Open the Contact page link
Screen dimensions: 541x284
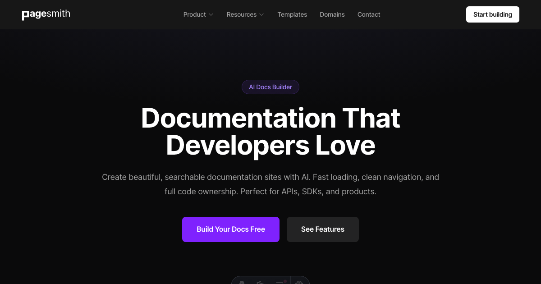point(369,14)
